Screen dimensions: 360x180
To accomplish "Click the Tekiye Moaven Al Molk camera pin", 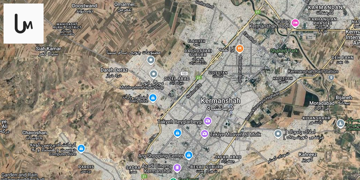I will pos(205,134).
